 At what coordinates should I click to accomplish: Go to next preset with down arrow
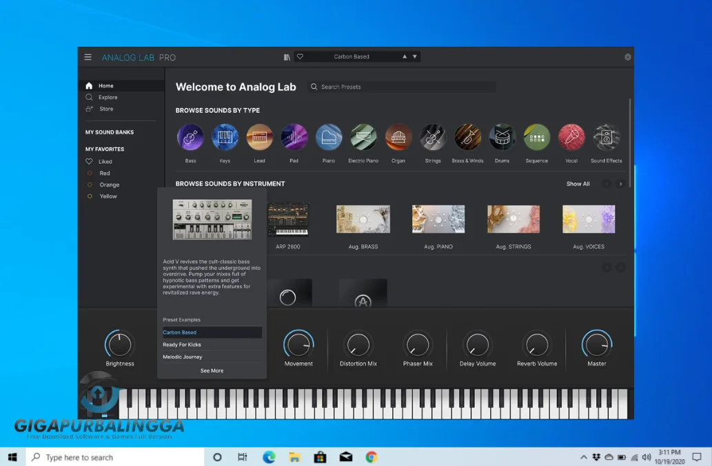pyautogui.click(x=414, y=57)
